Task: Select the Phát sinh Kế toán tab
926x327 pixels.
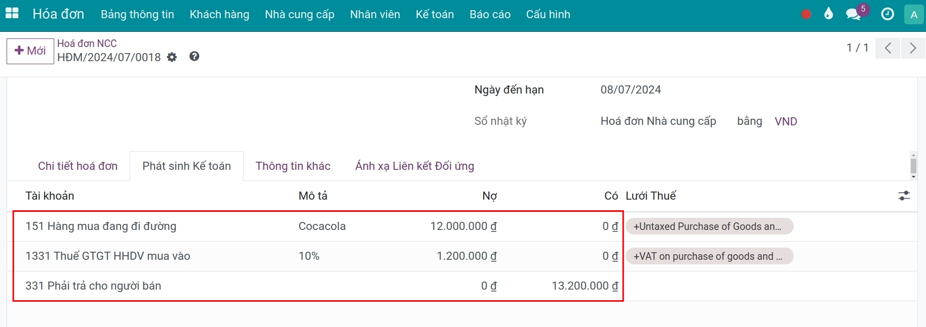Action: pyautogui.click(x=186, y=166)
